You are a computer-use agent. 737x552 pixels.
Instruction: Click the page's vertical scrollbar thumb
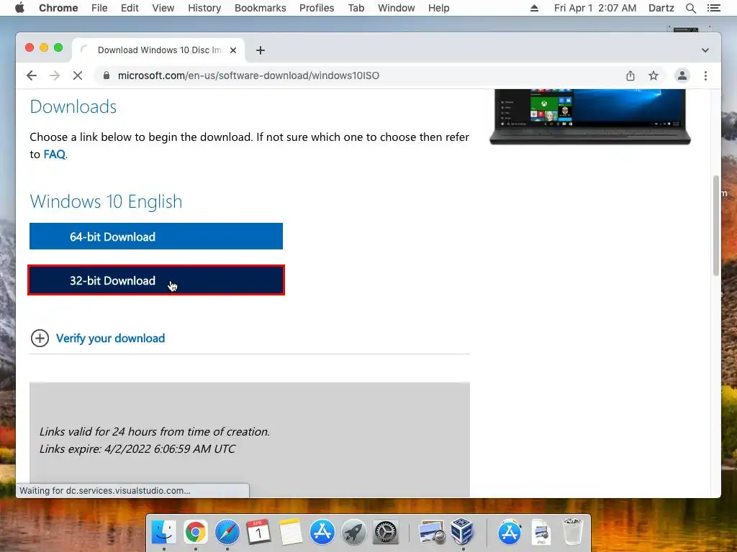[716, 226]
